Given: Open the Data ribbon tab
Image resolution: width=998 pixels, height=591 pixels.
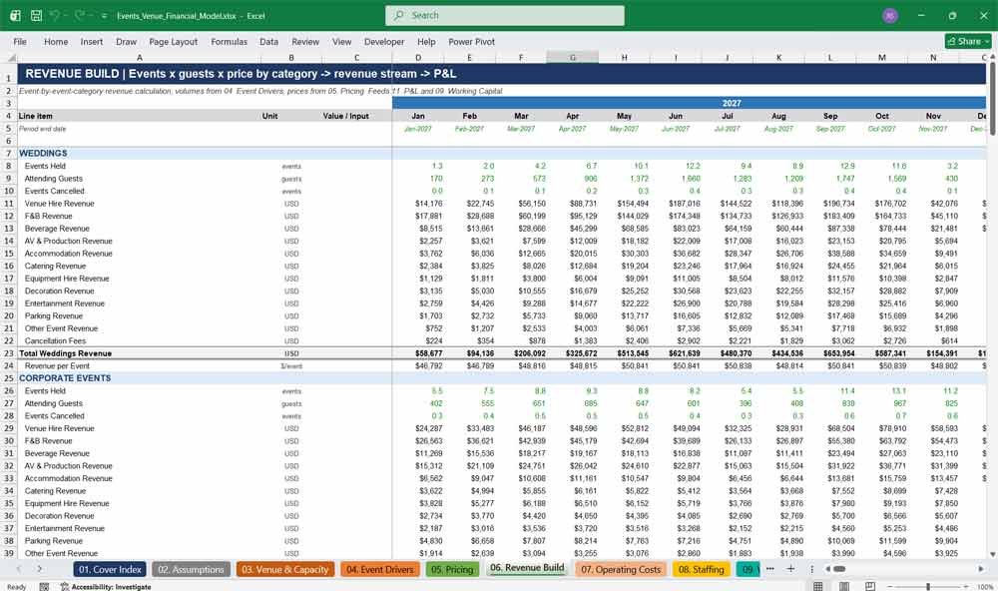Looking at the screenshot, I should pyautogui.click(x=268, y=41).
